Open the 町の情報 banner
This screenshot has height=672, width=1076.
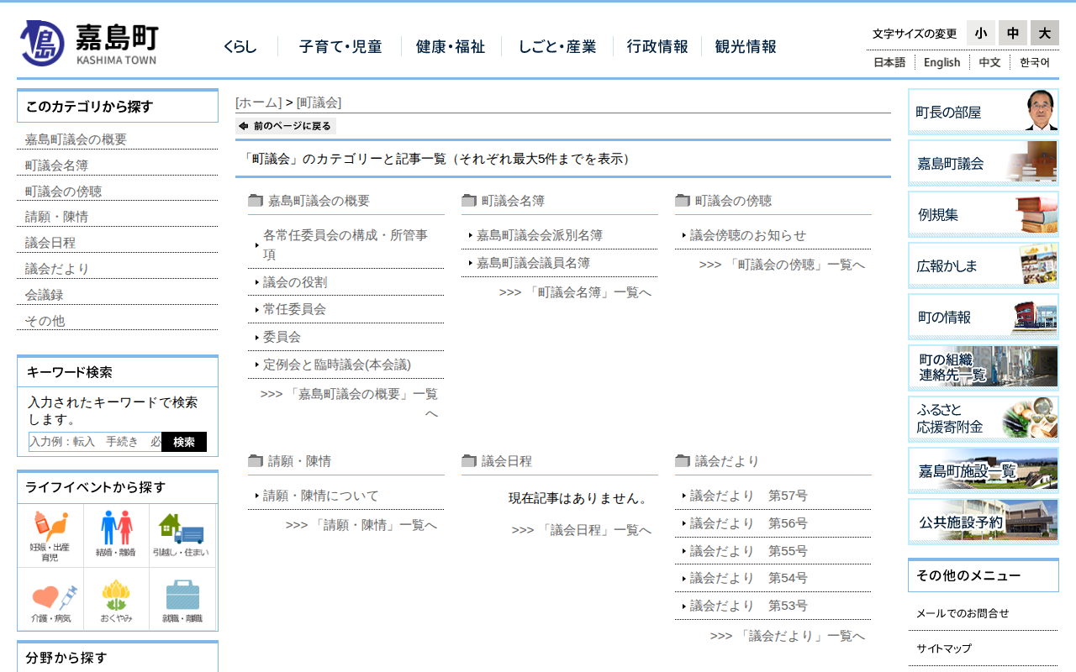984,317
